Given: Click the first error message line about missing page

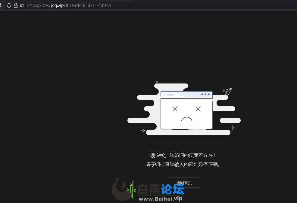Looking at the screenshot, I should click(183, 155).
